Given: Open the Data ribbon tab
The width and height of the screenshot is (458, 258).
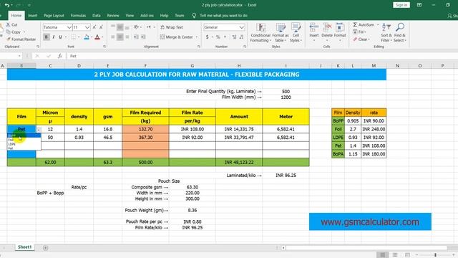Looking at the screenshot, I should click(97, 16).
